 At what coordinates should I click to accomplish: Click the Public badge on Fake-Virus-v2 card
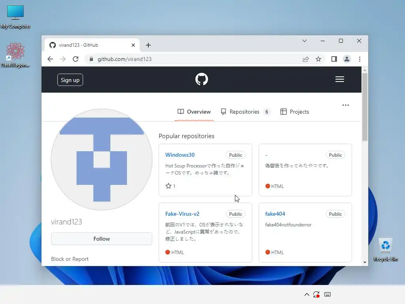[x=236, y=214]
